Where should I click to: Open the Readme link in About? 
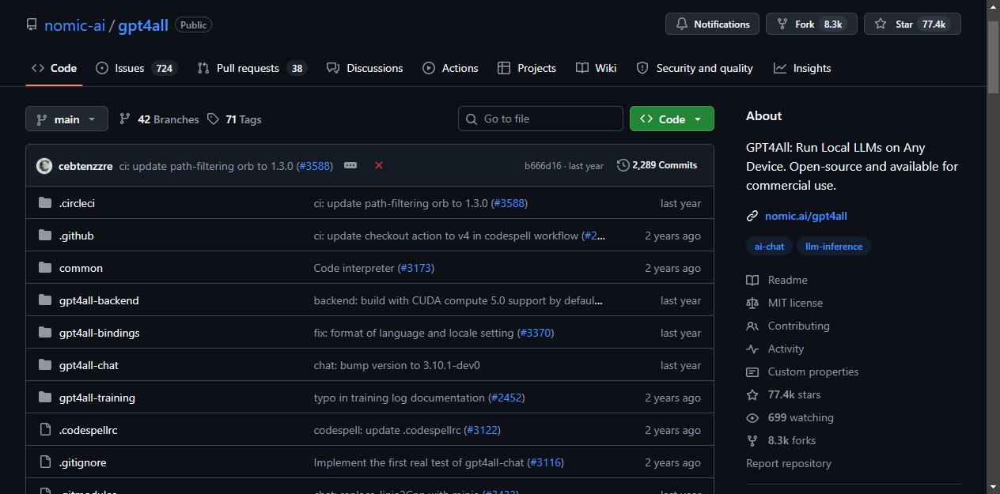(777, 280)
